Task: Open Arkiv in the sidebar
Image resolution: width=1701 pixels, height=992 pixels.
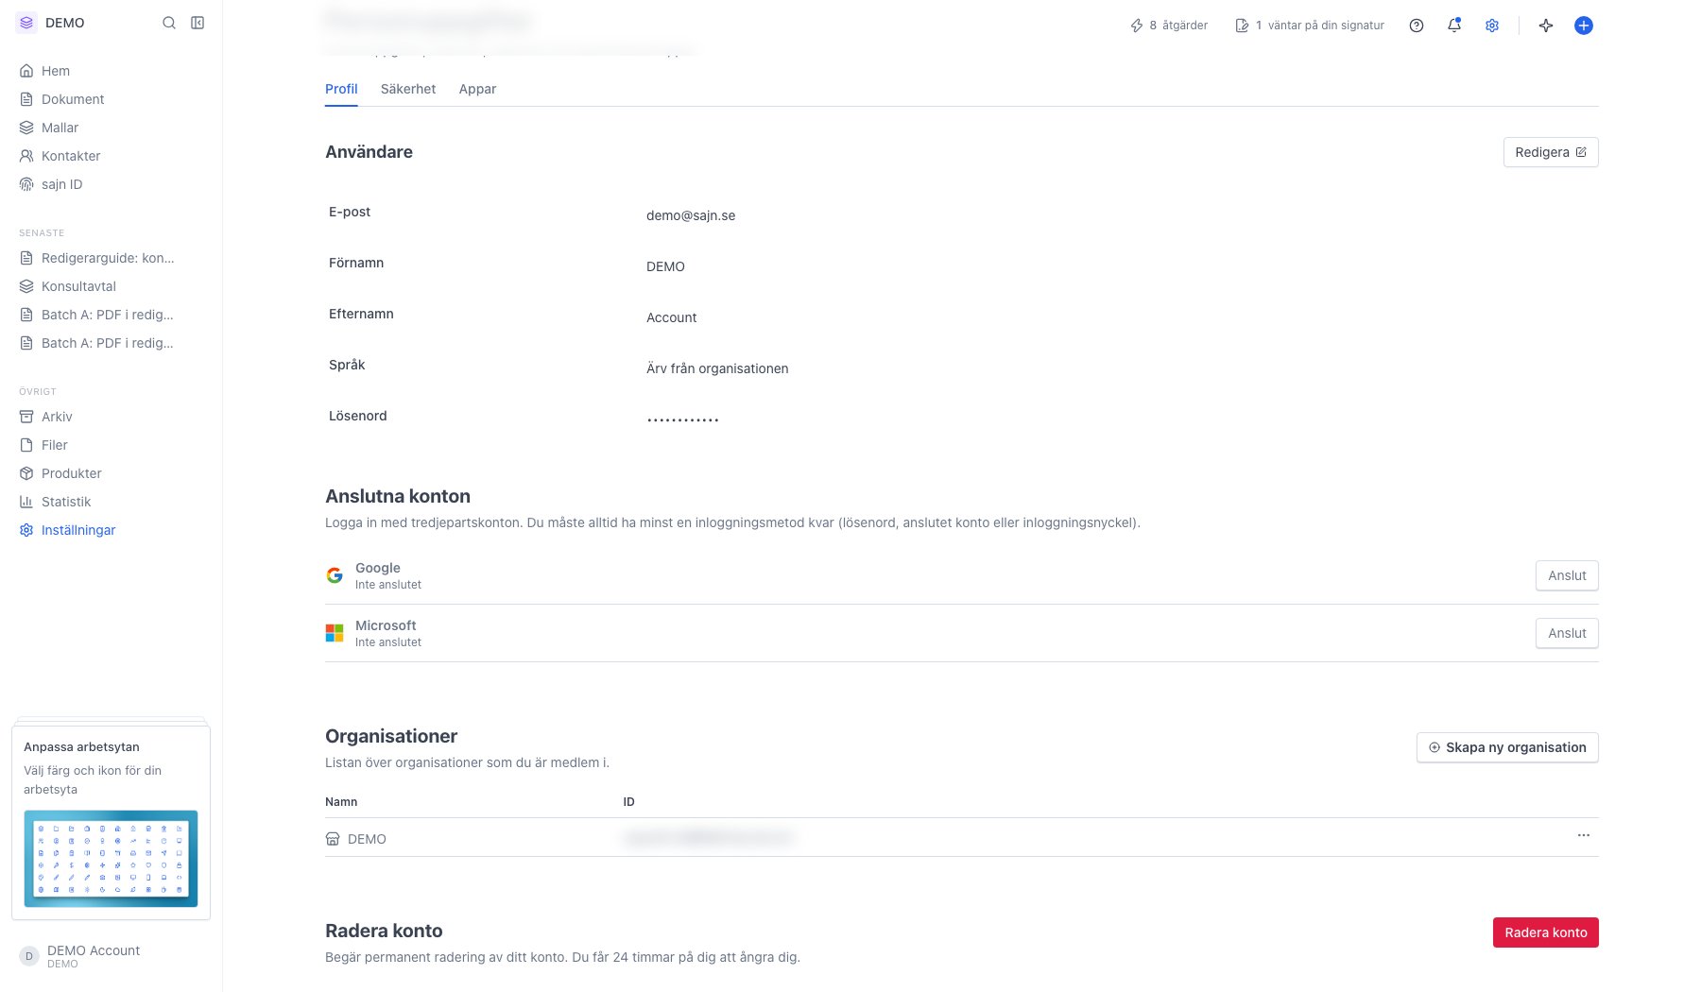Action: coord(111,417)
